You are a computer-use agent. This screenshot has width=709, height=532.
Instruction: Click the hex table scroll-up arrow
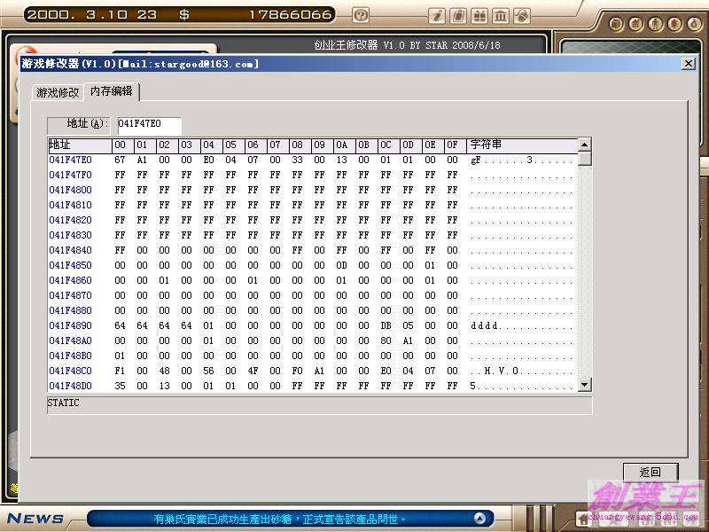584,145
